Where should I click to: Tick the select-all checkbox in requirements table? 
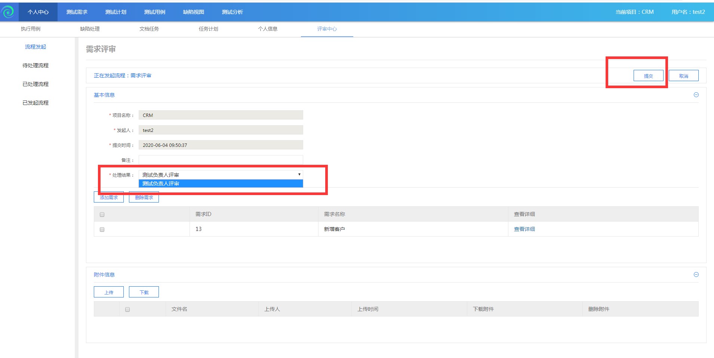coord(102,215)
